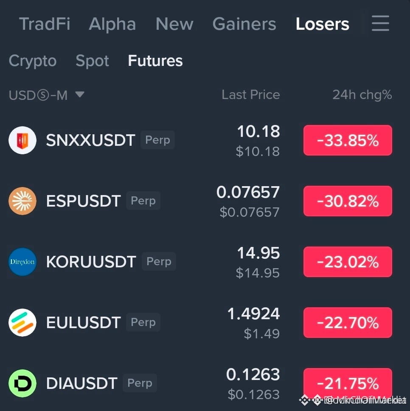Sort by the 24h chg% column
This screenshot has height=411, width=410.
(x=362, y=95)
